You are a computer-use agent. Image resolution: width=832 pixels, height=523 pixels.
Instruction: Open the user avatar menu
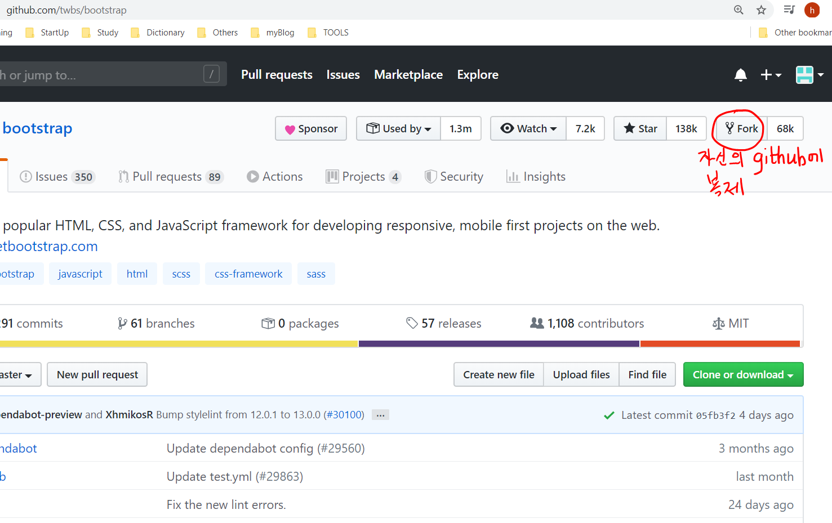click(x=809, y=75)
